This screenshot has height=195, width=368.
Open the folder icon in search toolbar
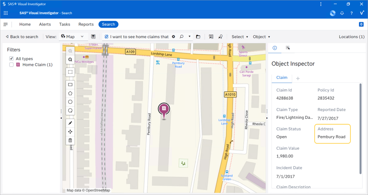tap(198, 36)
